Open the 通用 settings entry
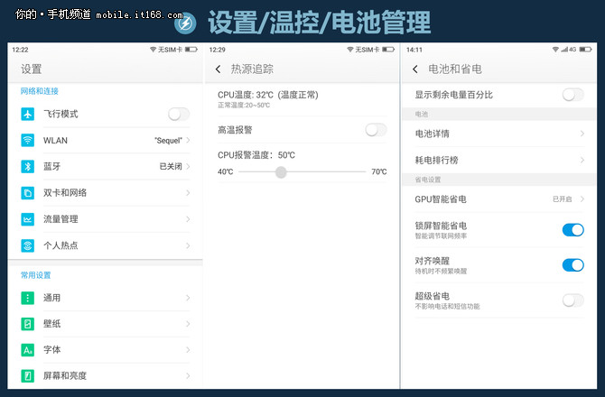The image size is (605, 397). tap(105, 298)
